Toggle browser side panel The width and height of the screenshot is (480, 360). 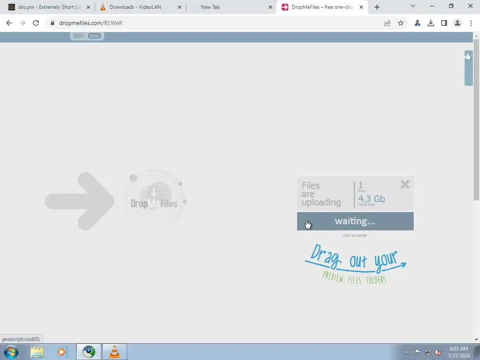(x=444, y=23)
